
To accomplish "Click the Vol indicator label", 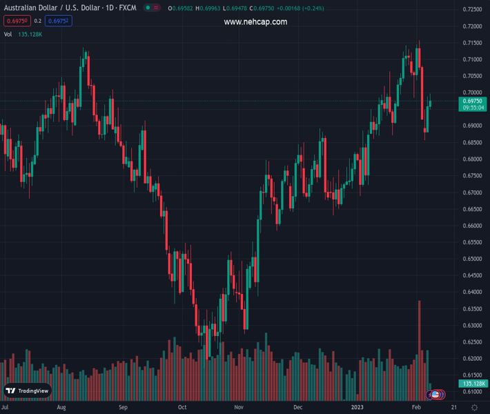I will tap(8, 34).
